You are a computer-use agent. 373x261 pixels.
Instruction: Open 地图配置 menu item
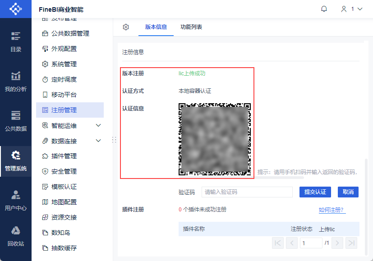pyautogui.click(x=70, y=202)
